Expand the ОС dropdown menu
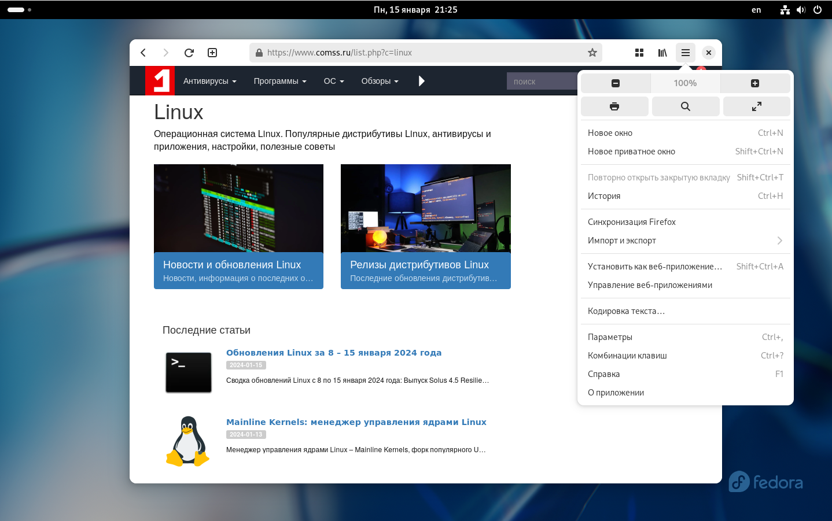Screen dimensions: 832x521 tap(334, 81)
